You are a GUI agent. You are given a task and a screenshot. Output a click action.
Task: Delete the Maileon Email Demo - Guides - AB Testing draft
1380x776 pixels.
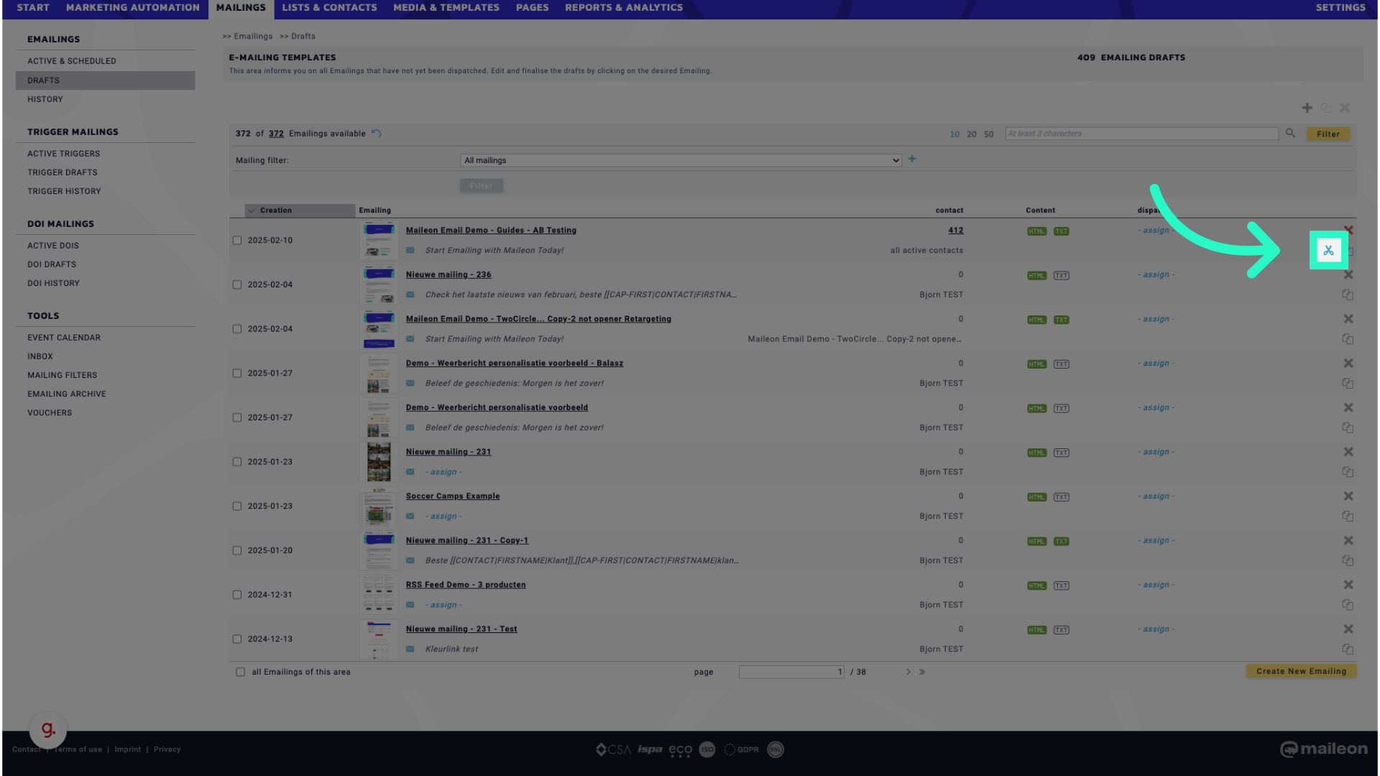pos(1348,230)
